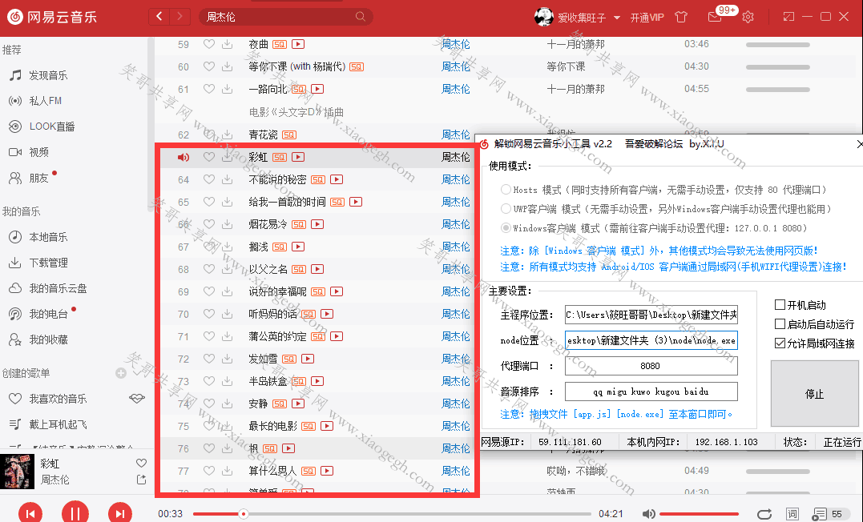Click the add playlist plus icon

121,373
